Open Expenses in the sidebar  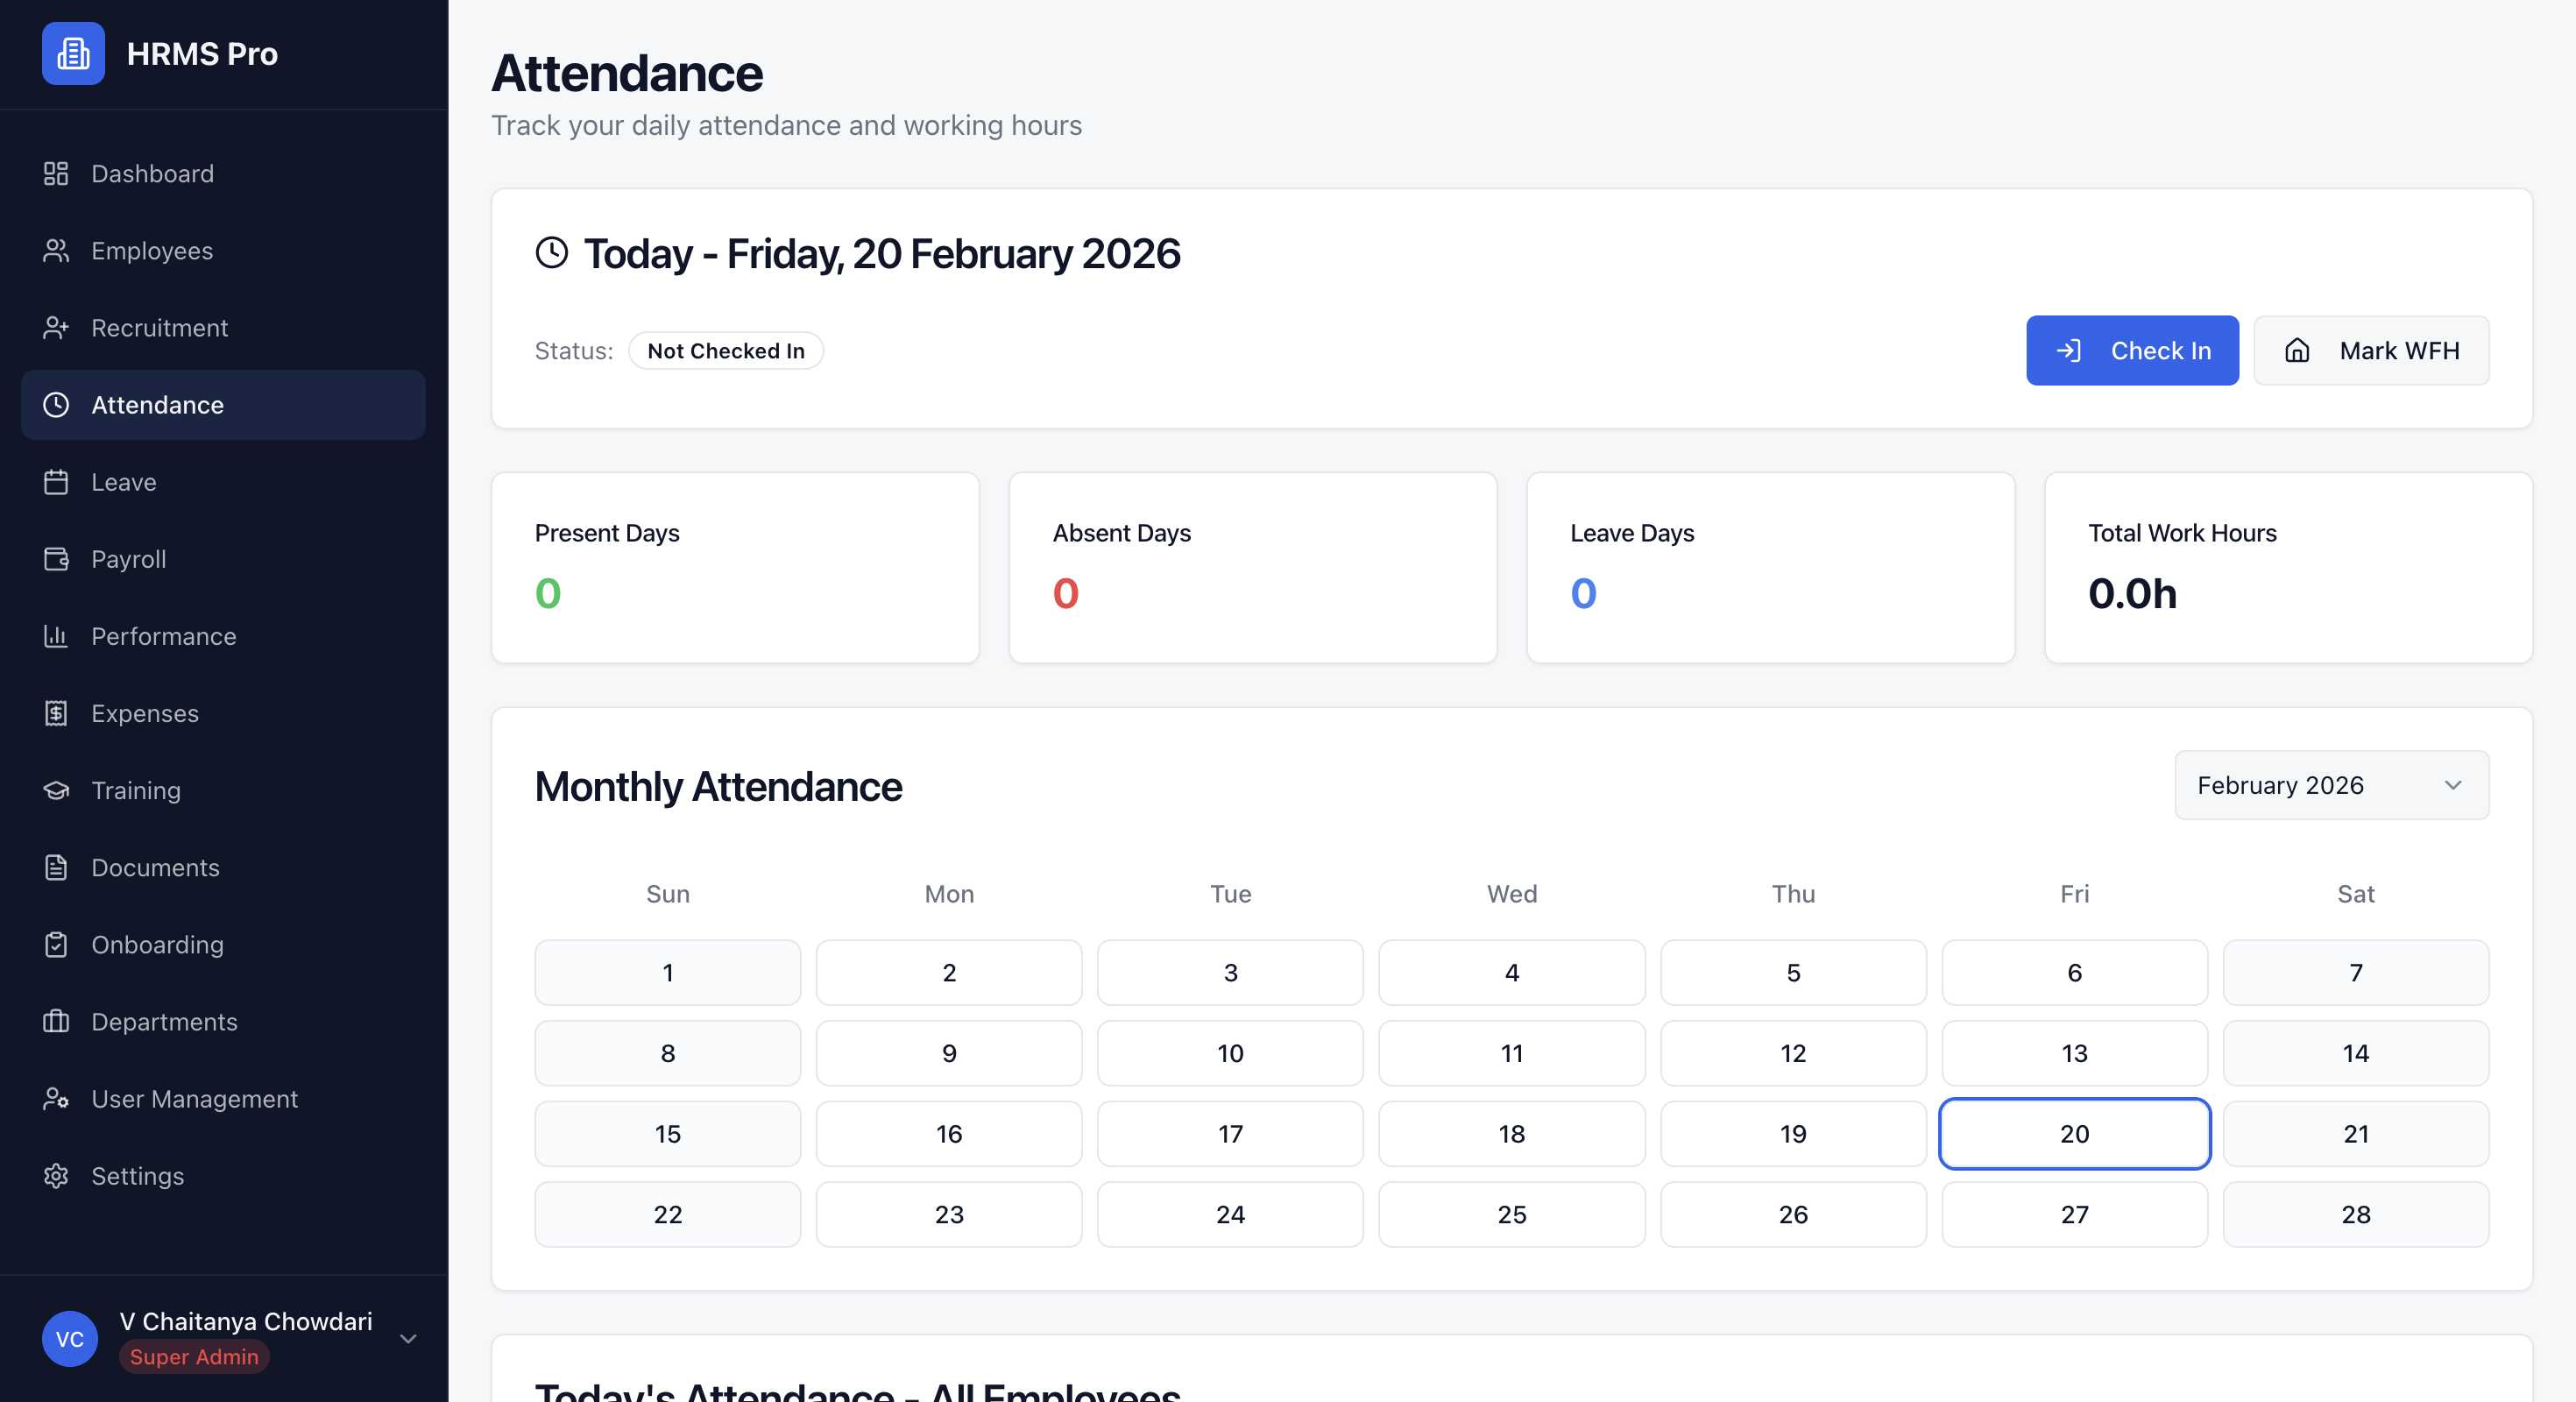[223, 712]
